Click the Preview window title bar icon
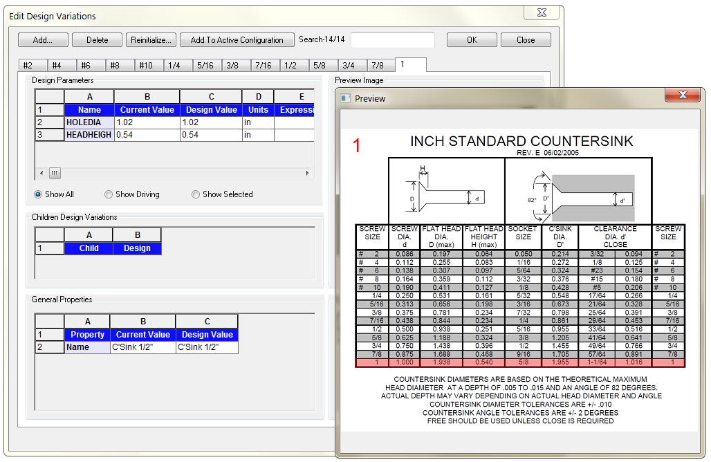711x462 pixels. tap(346, 98)
